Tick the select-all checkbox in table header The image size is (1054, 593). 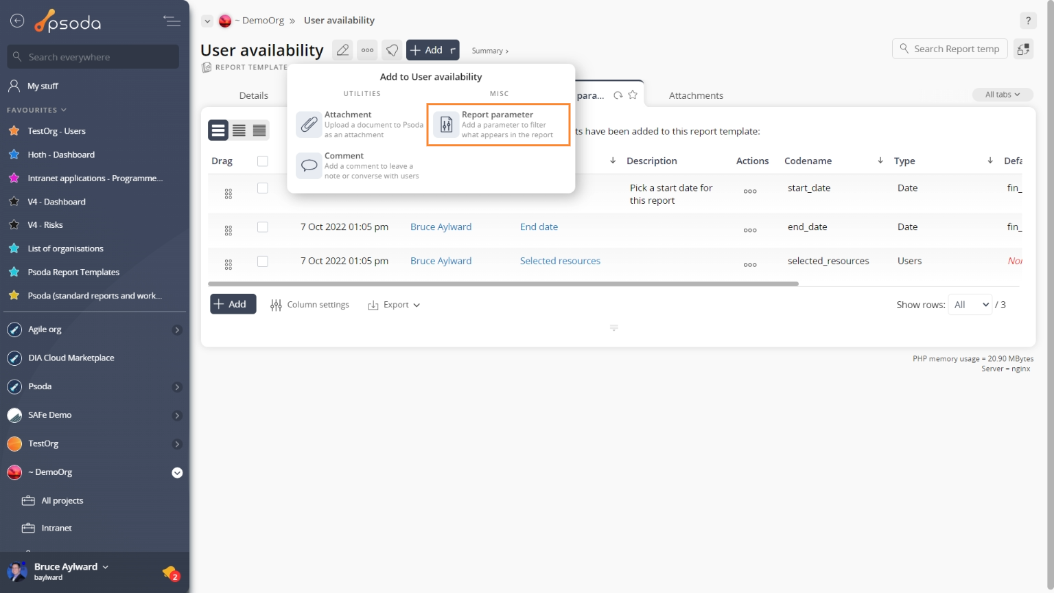pyautogui.click(x=262, y=161)
